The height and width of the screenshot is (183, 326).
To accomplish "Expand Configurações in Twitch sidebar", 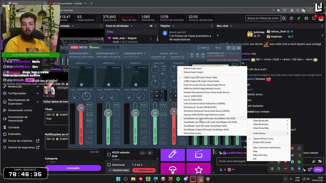I will tap(38, 93).
